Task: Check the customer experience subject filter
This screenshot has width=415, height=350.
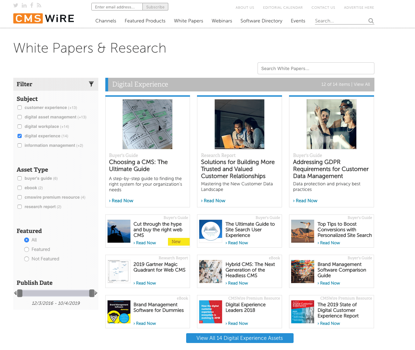Action: (x=20, y=108)
